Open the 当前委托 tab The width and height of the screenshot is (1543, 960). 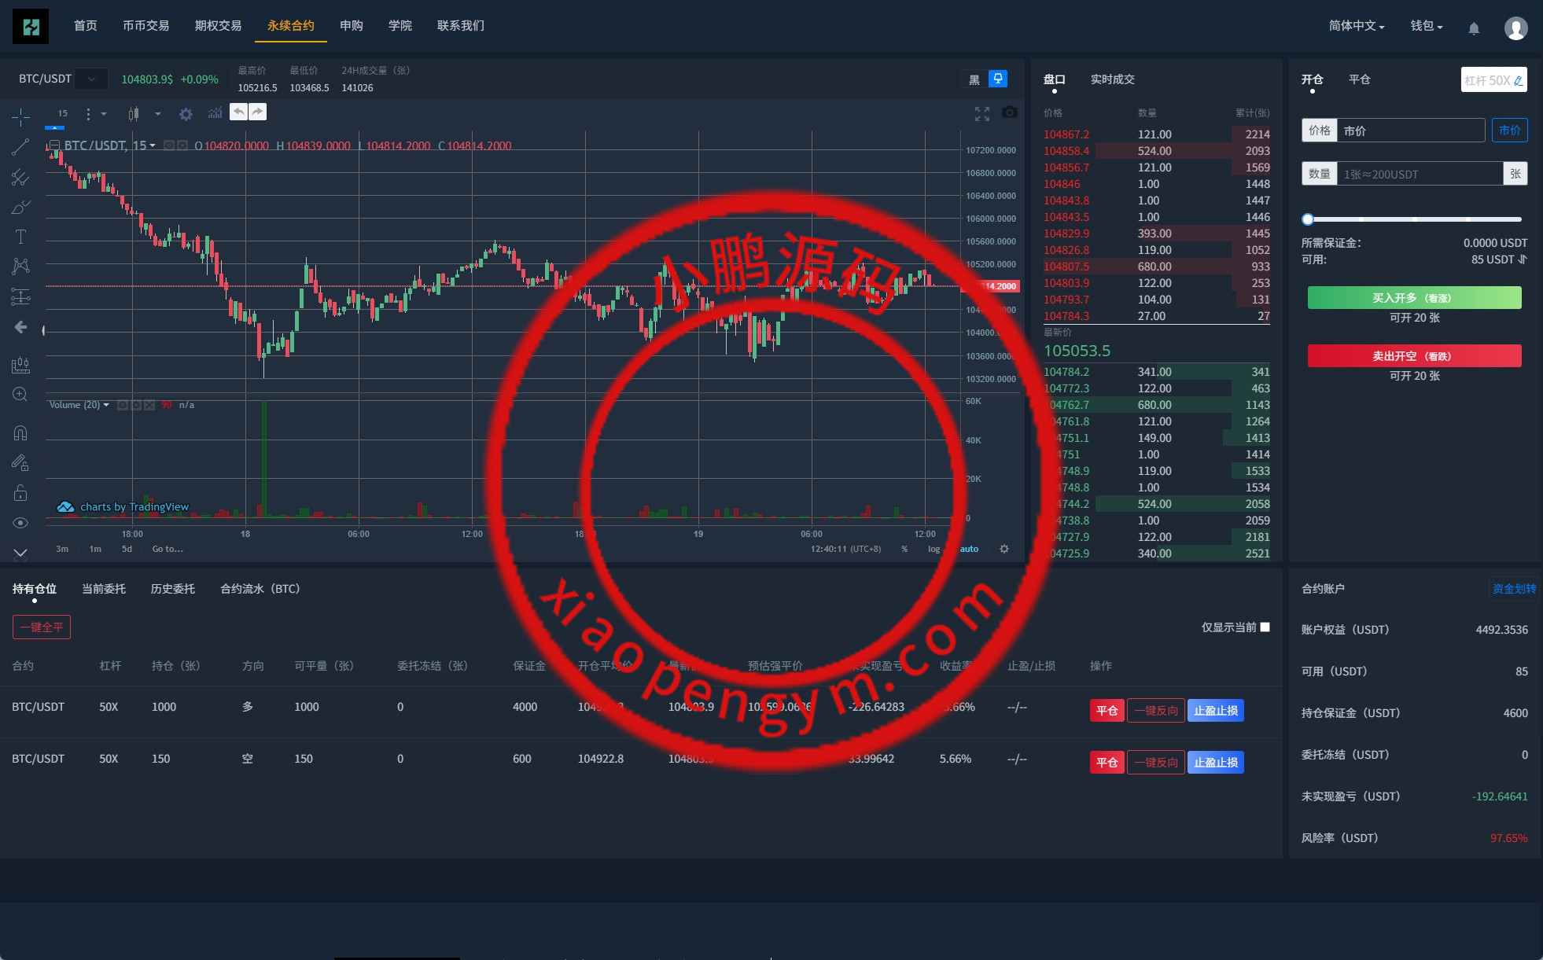[104, 589]
